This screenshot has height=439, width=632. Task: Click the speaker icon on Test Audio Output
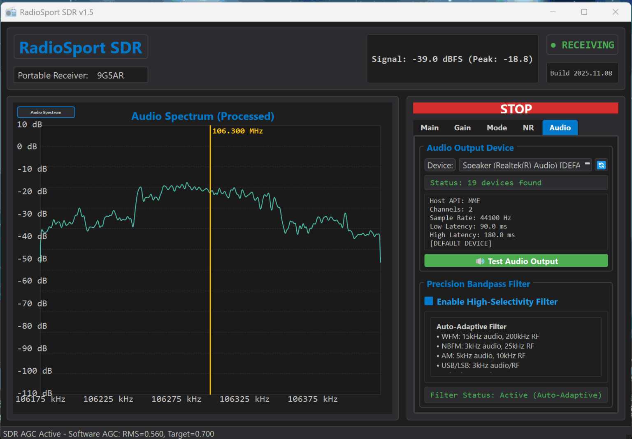[x=480, y=261]
